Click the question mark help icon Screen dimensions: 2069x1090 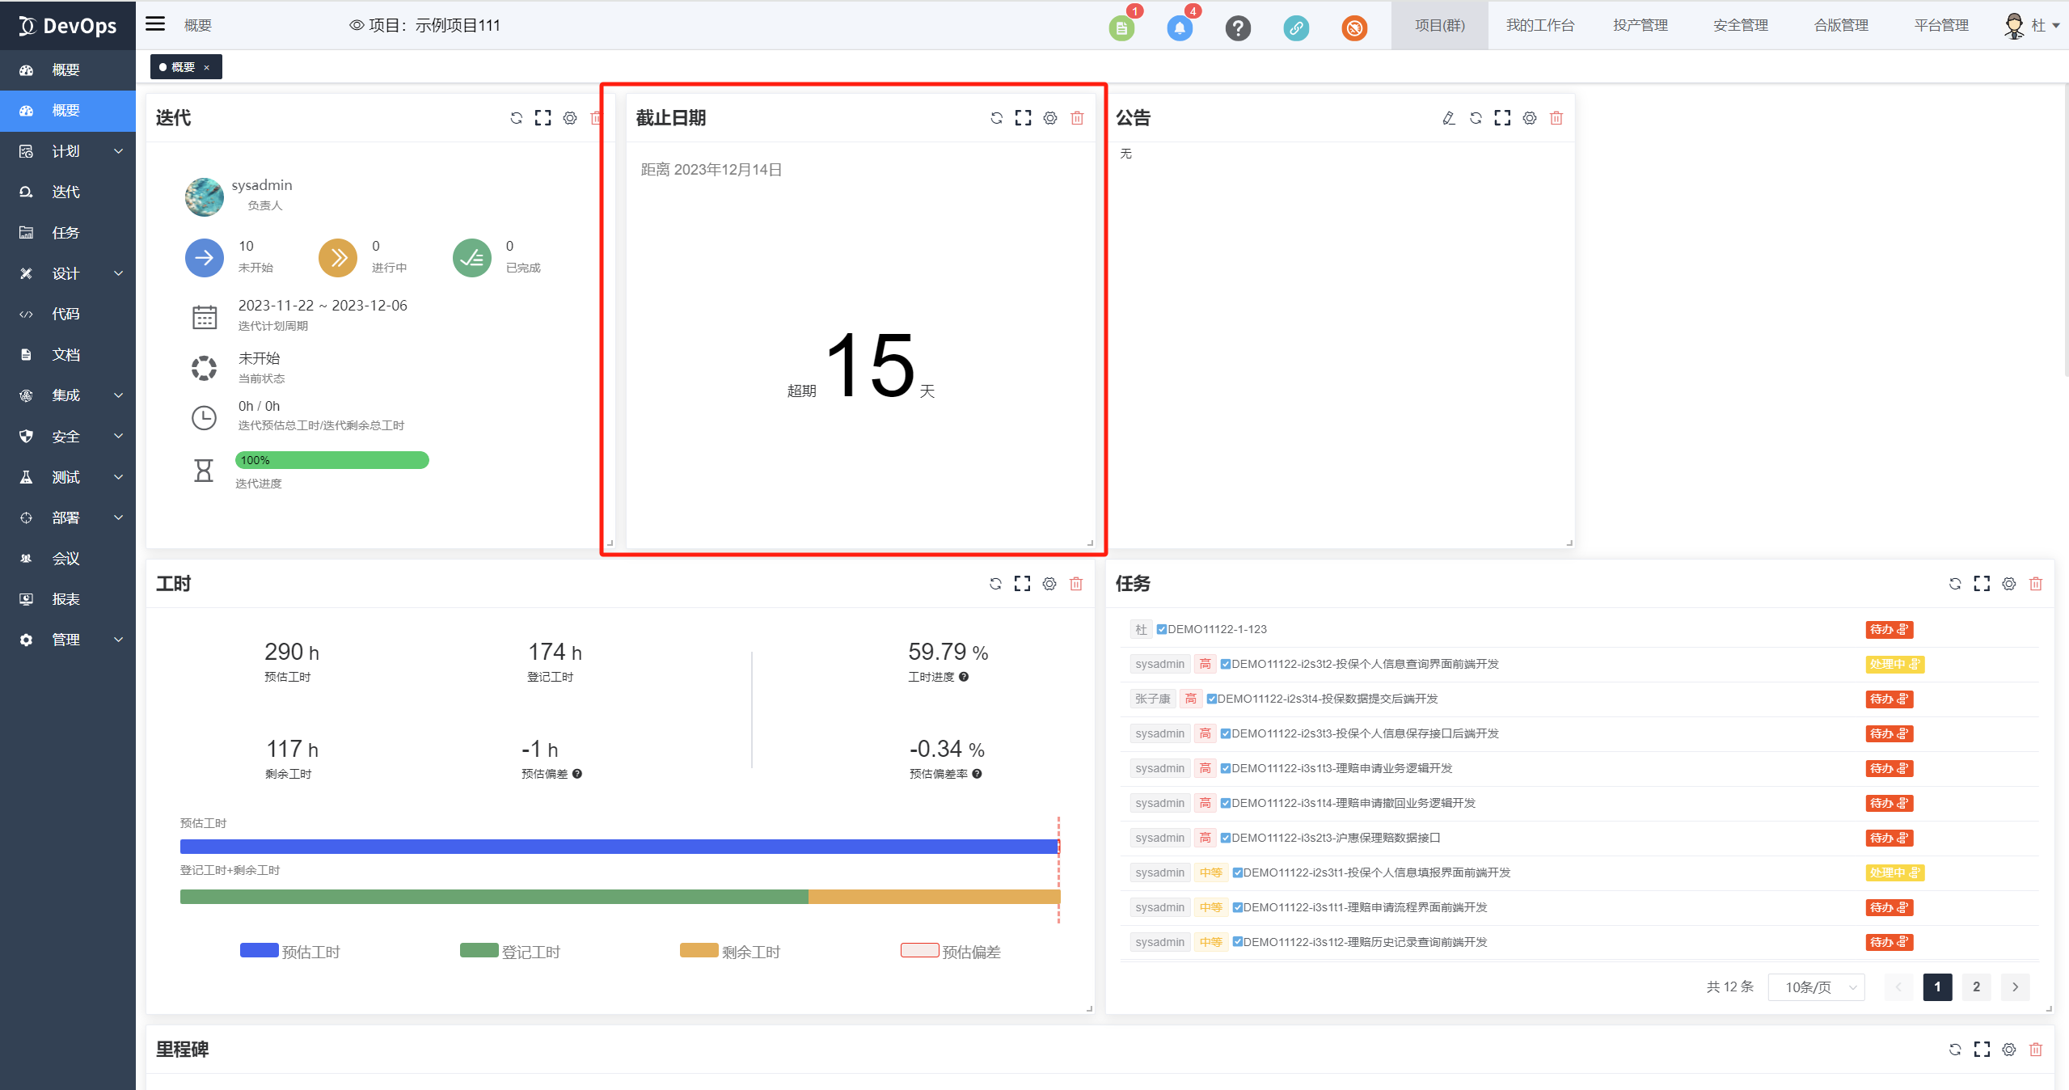point(1237,28)
